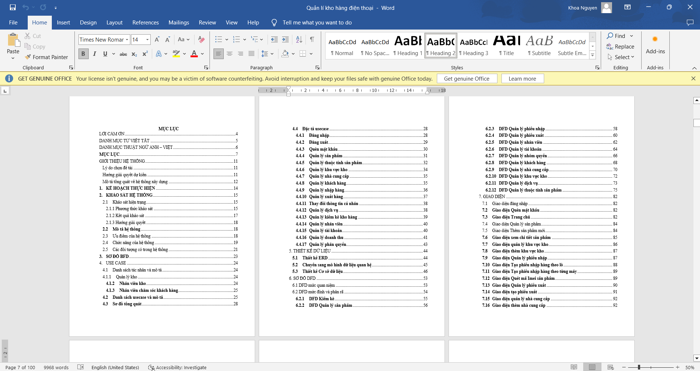This screenshot has width=700, height=371.
Task: Toggle Underline formatting
Action: [x=105, y=54]
